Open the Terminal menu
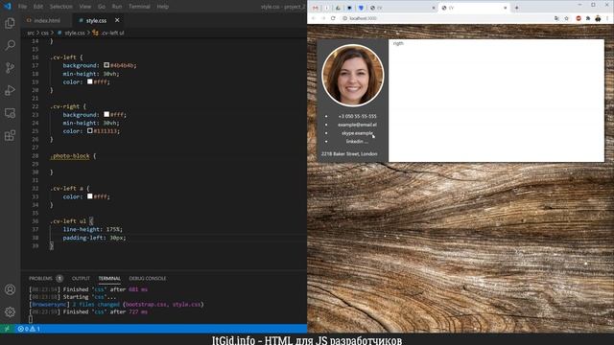The image size is (614, 345). [139, 7]
